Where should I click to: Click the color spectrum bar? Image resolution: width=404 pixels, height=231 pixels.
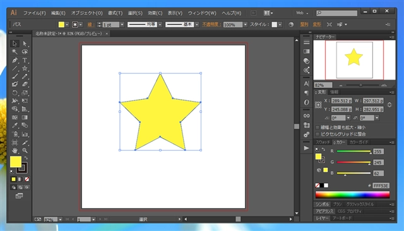352,194
